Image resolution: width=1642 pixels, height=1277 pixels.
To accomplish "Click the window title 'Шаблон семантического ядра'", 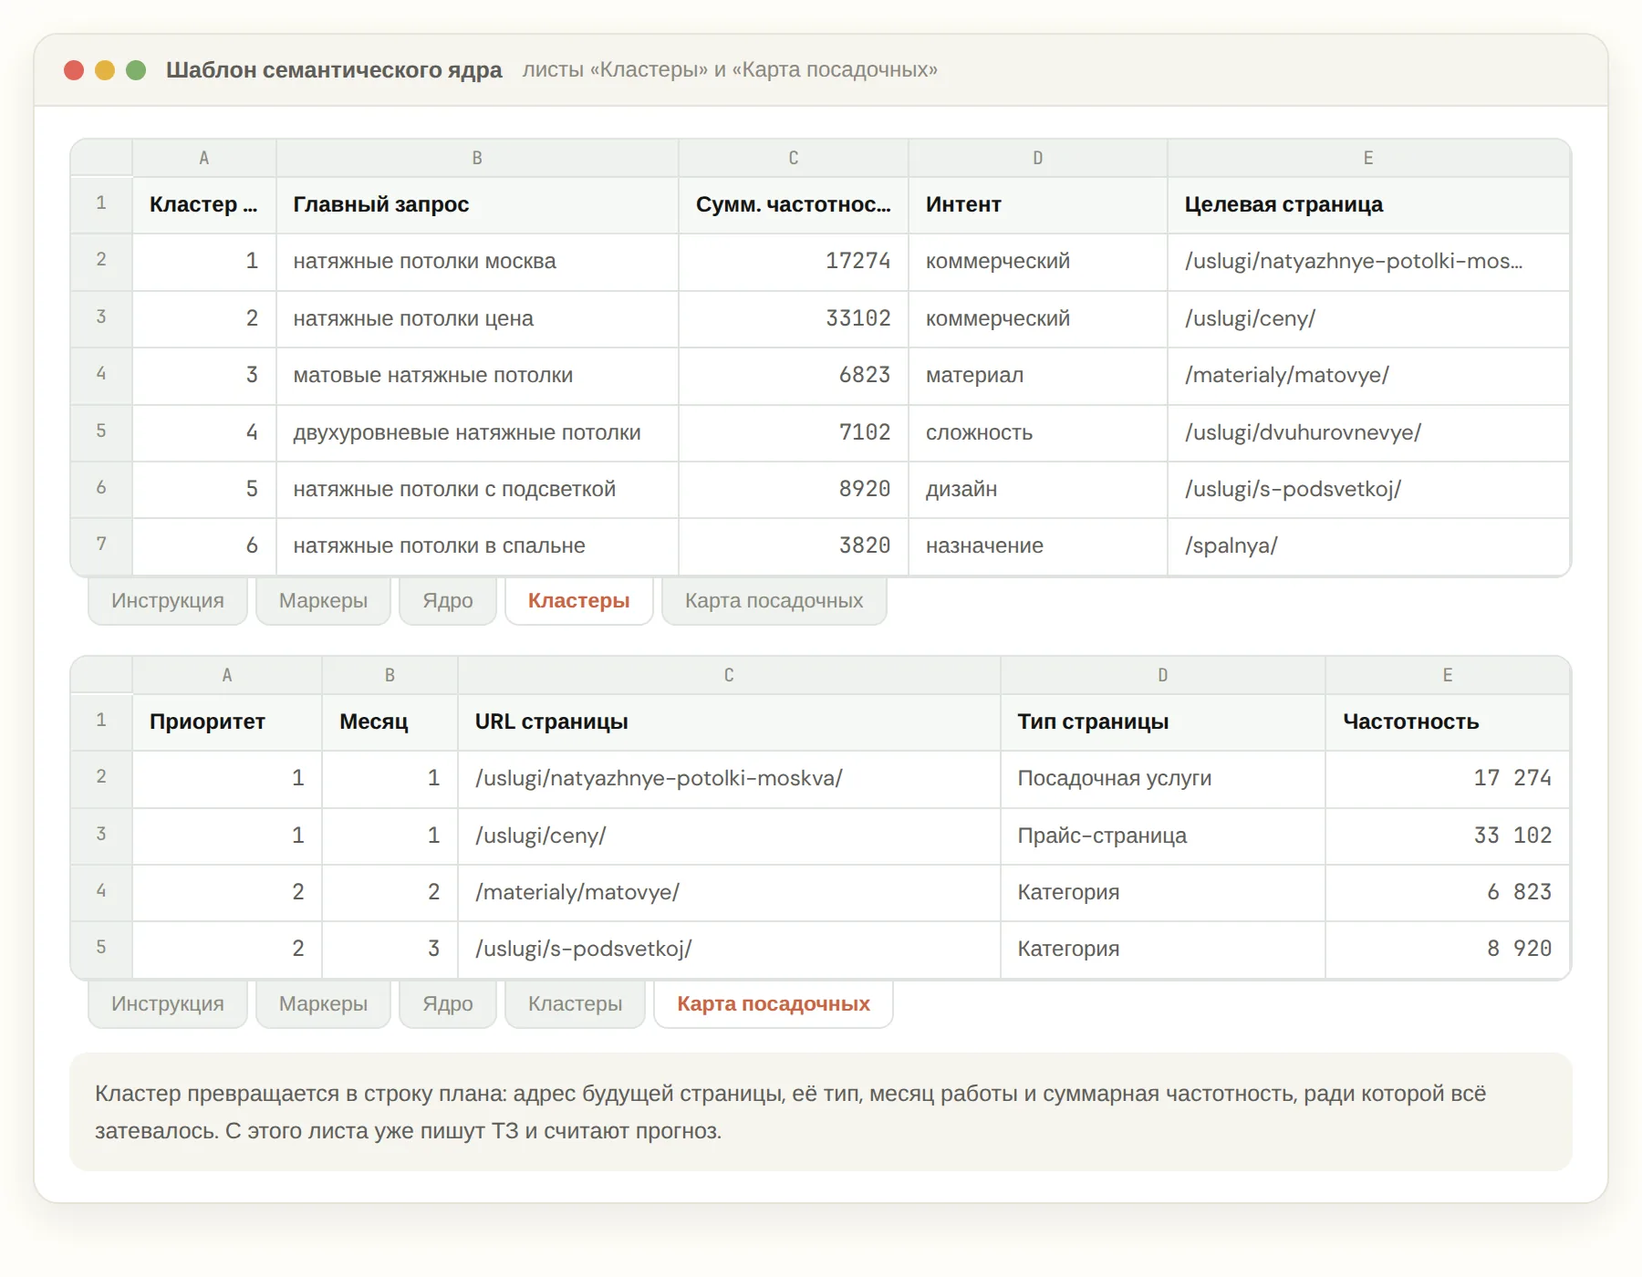I will coord(334,70).
